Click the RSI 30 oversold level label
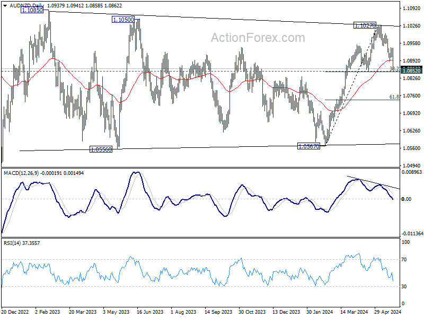Screen dimensions: 424x318 (x=404, y=287)
